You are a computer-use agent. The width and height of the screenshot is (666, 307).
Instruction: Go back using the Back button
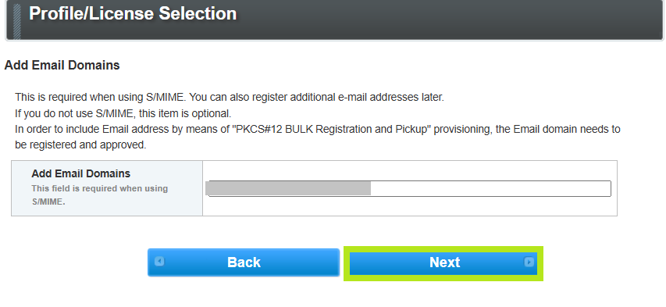(244, 262)
